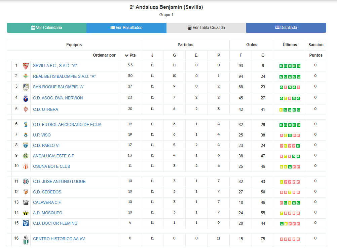This screenshot has width=337, height=248.
Task: Click the U.P. Viso crest
Action: point(26,135)
